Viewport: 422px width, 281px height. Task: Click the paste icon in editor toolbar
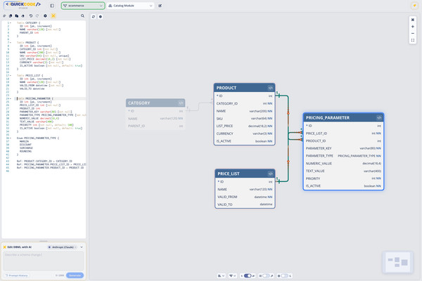[17, 16]
